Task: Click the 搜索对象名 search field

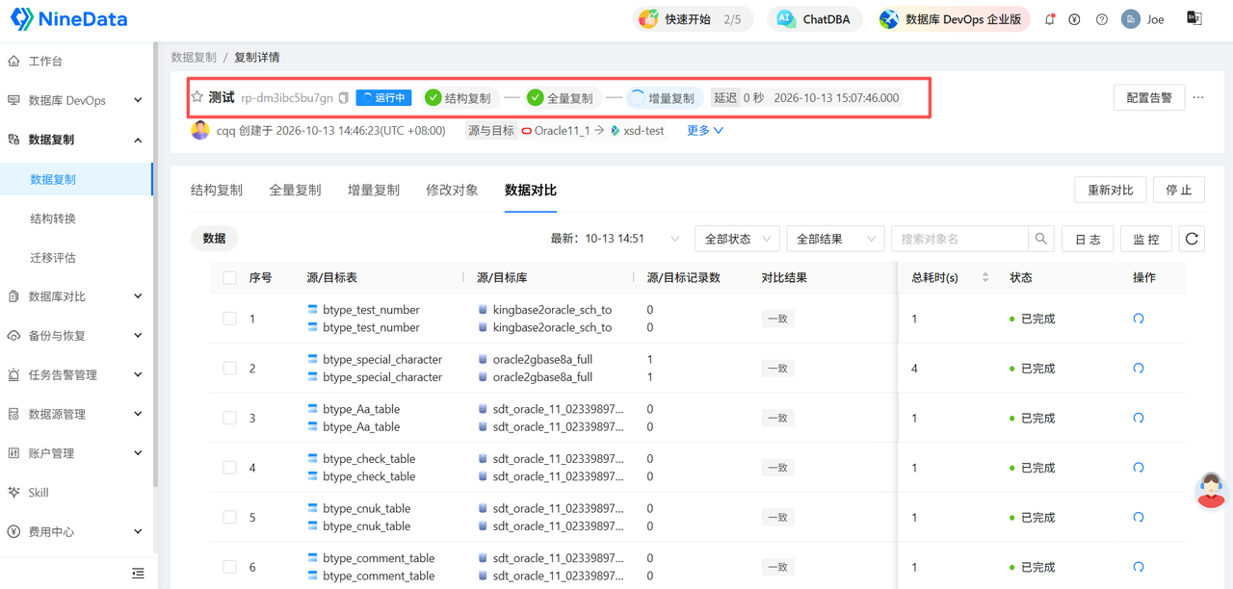Action: [959, 239]
